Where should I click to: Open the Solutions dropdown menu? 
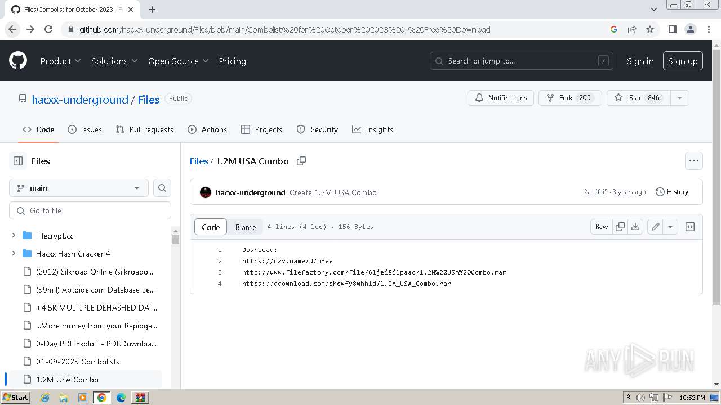click(x=114, y=61)
